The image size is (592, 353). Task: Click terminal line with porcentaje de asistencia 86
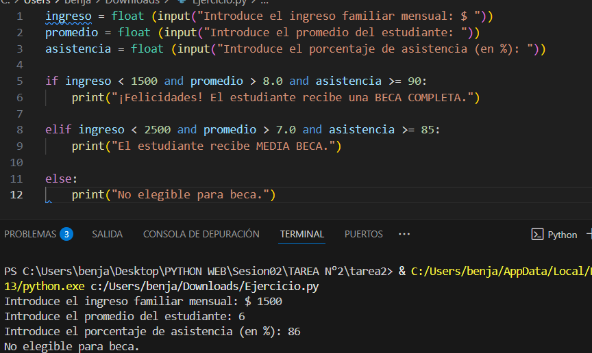pos(152,332)
